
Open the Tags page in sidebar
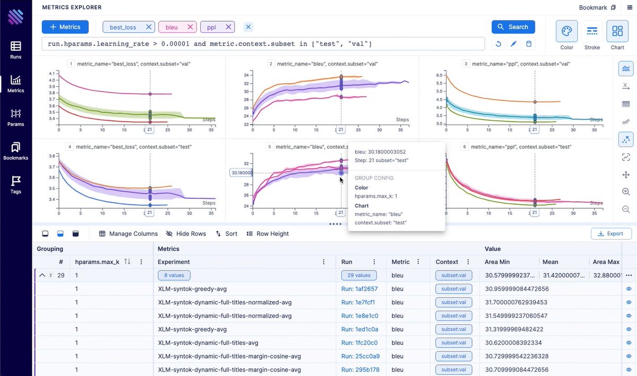coord(16,185)
